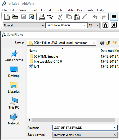This screenshot has height=140, width=119.
Task: Go up one folder level
Action: 108,43
